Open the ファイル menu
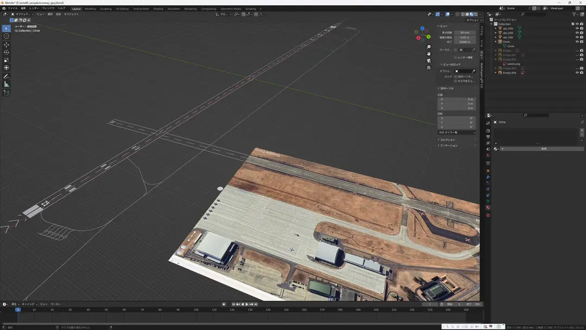 12,8
